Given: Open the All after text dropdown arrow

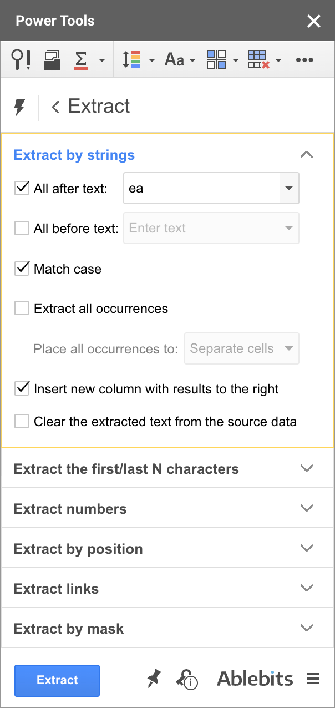Looking at the screenshot, I should pyautogui.click(x=288, y=188).
